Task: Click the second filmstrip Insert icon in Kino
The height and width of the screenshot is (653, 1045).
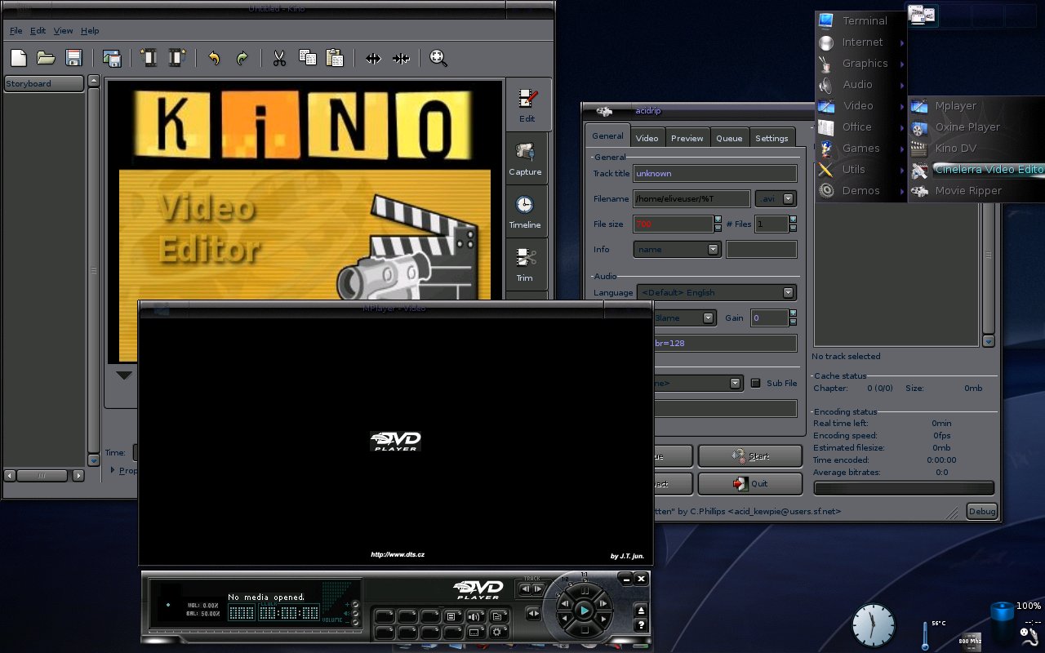Action: point(177,58)
